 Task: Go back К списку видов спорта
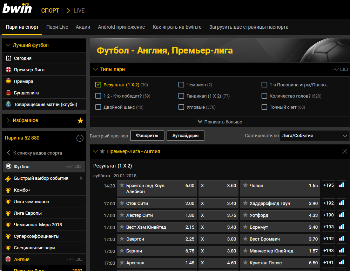(x=34, y=153)
